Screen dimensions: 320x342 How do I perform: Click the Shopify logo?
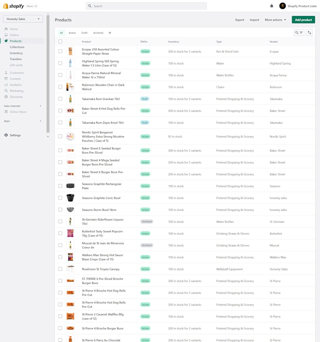pos(14,6)
